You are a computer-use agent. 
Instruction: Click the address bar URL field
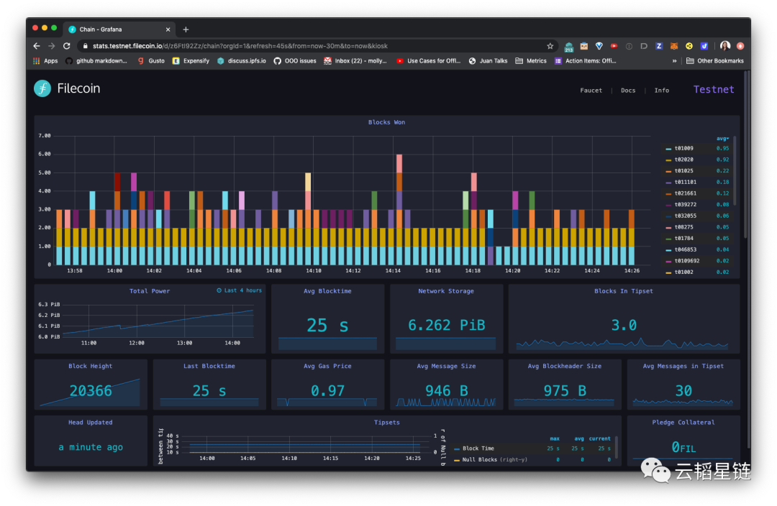tap(317, 46)
